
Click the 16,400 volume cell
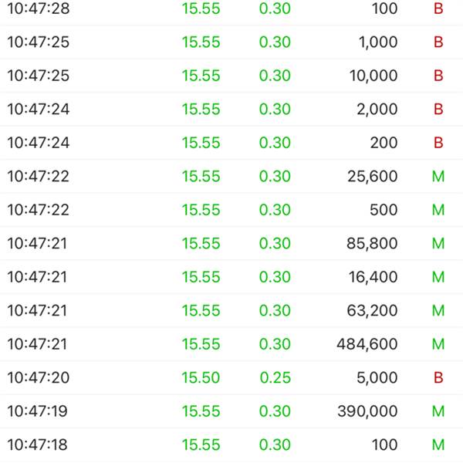[x=373, y=277]
